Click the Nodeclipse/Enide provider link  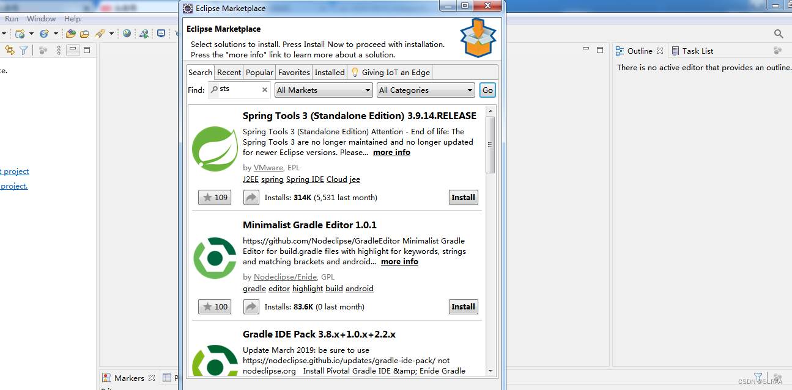(285, 276)
